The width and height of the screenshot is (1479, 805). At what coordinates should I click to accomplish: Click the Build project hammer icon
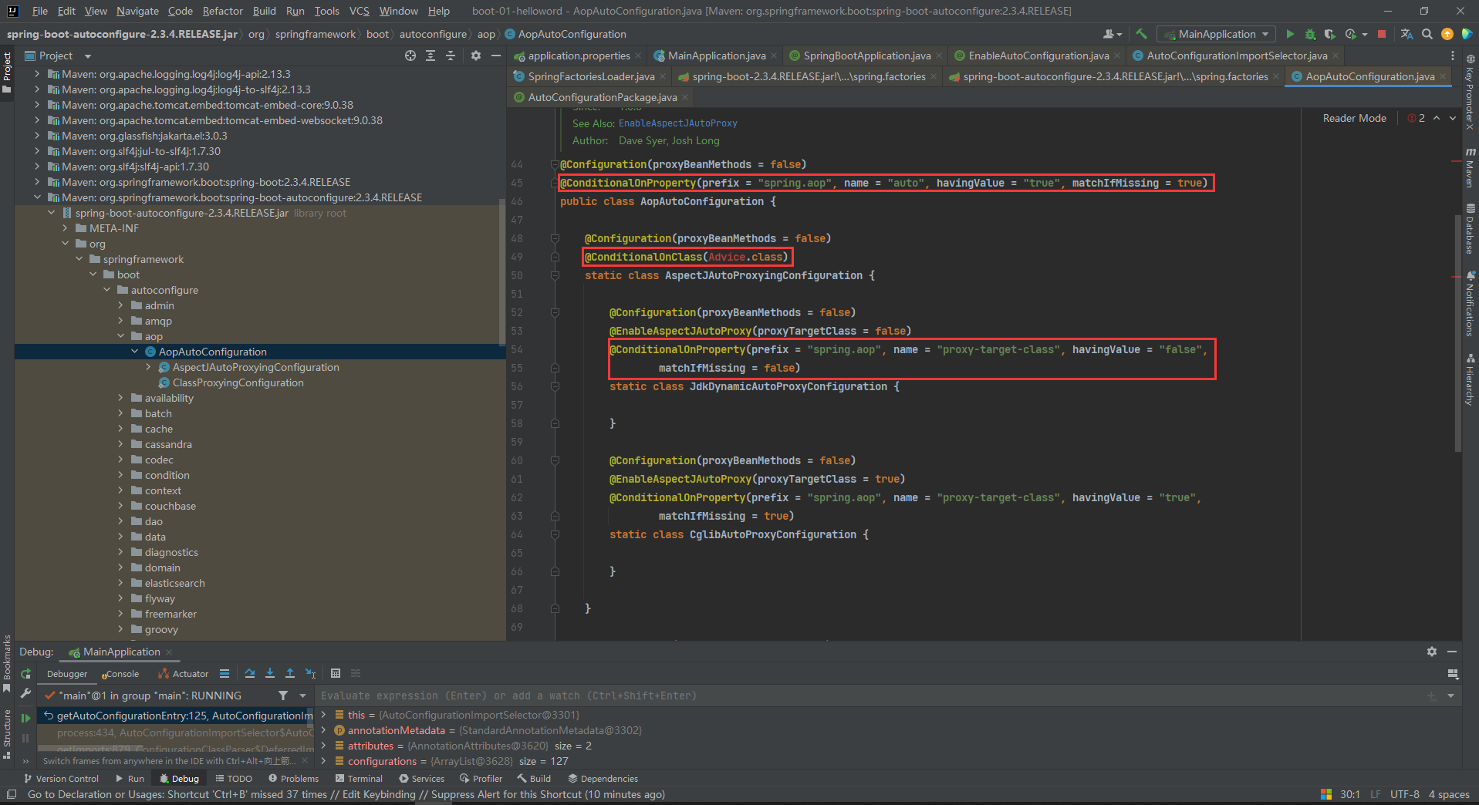(1142, 34)
